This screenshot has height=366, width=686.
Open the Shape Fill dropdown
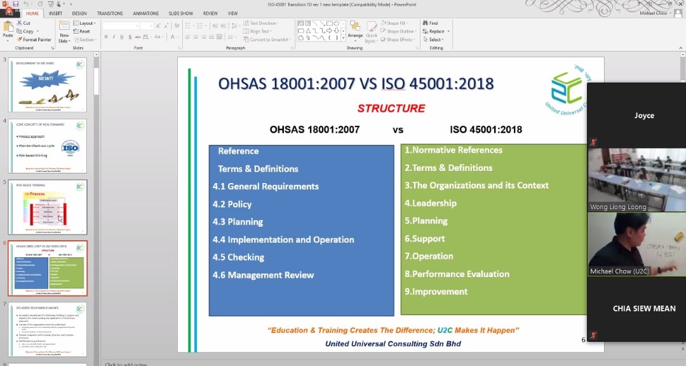pos(394,24)
